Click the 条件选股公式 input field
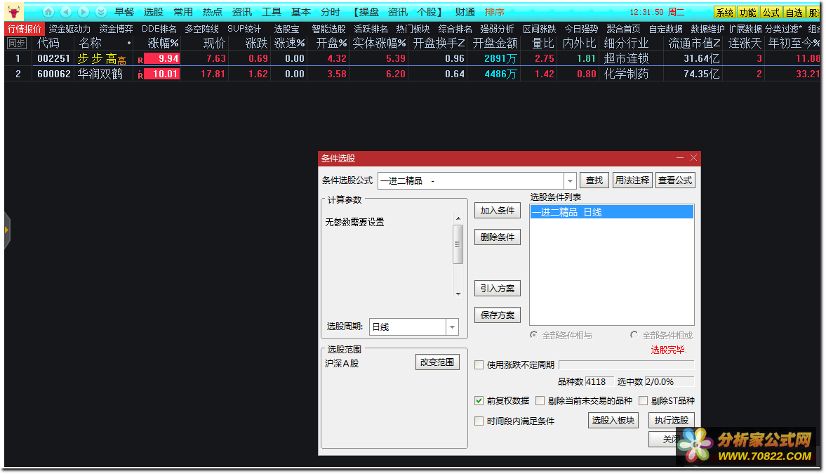The image size is (826, 474). click(x=471, y=181)
